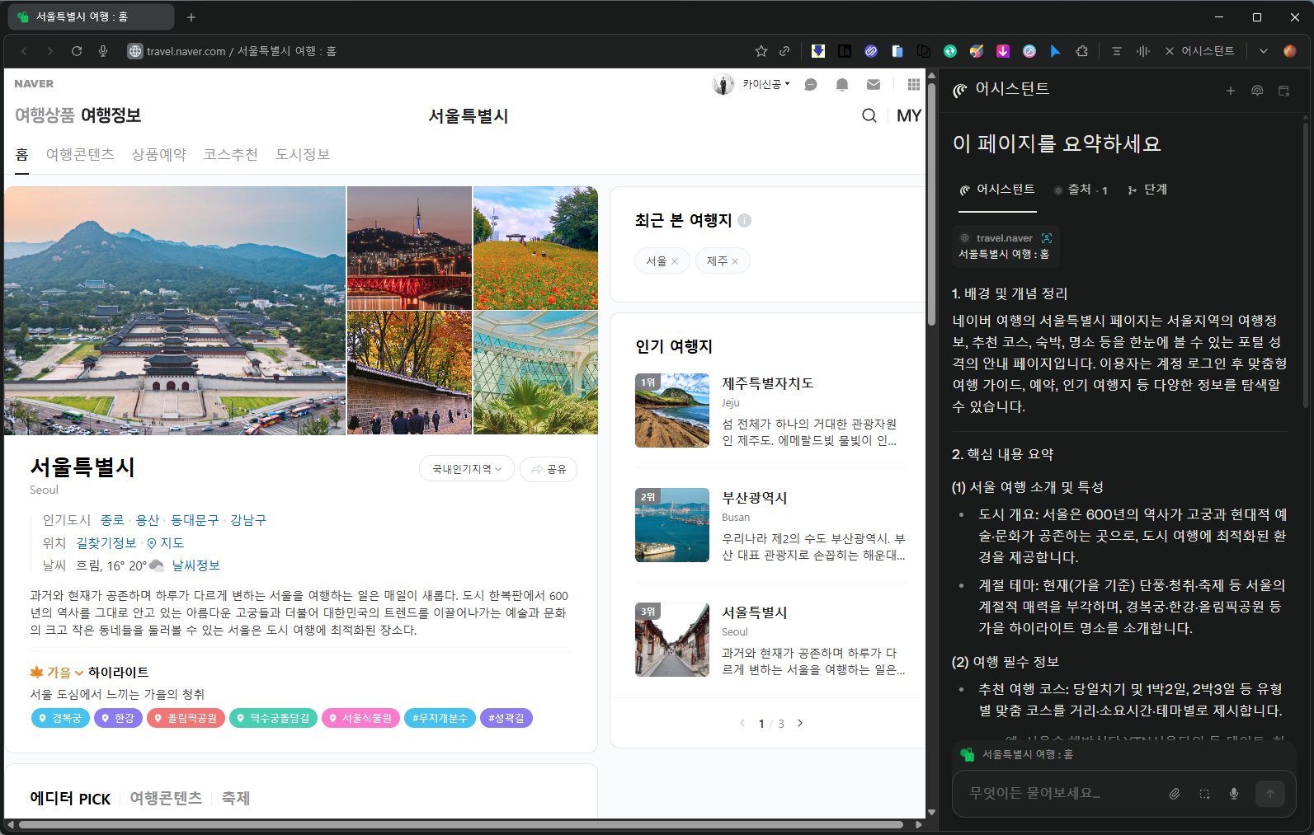Switch to the 상품예약 tab
This screenshot has height=835, width=1314.
(159, 155)
